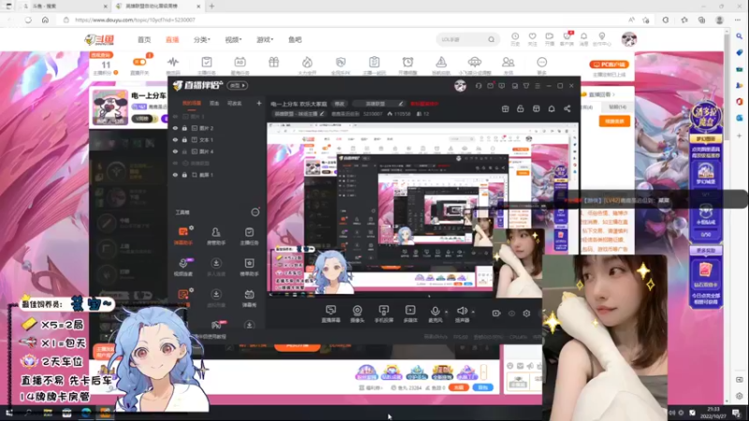Image resolution: width=749 pixels, height=421 pixels.
Task: Add 摄像头 camera source
Action: click(357, 314)
